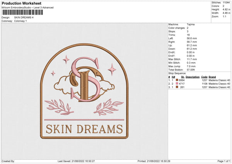The image size is (232, 164).
Task: Click the 'St.' column header
Action: [x=183, y=77]
